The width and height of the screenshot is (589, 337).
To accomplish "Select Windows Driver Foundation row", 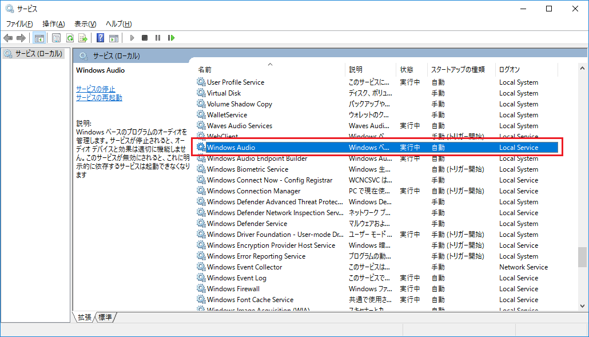I will pyautogui.click(x=377, y=234).
